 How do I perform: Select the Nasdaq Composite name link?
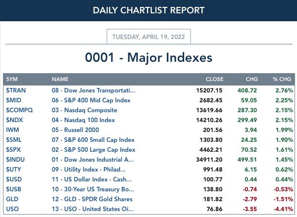[85, 110]
